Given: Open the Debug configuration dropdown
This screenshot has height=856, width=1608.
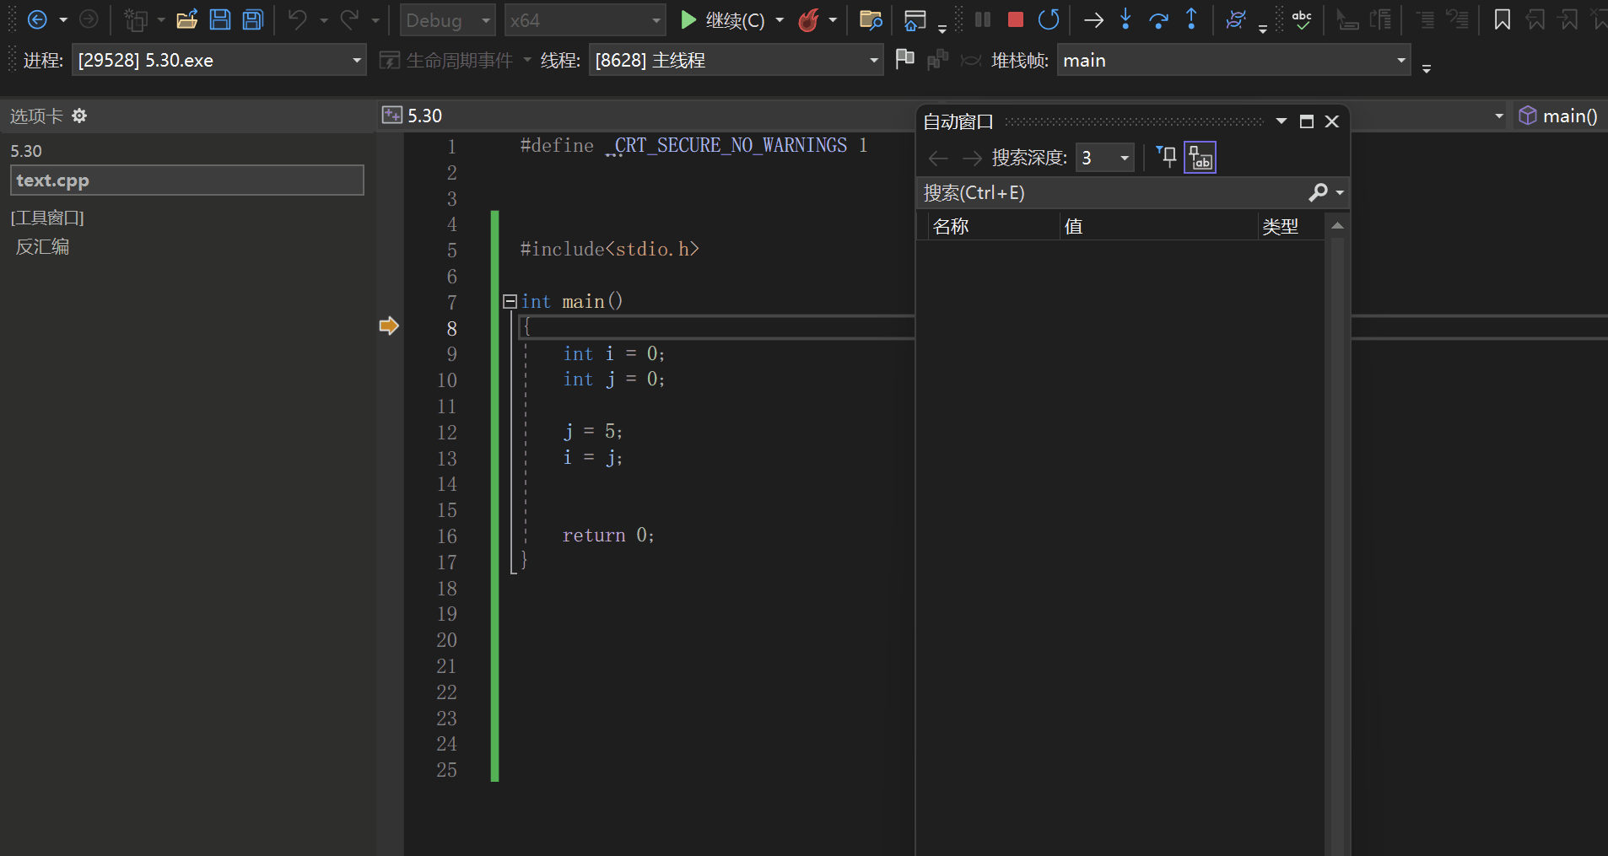Looking at the screenshot, I should coord(448,20).
